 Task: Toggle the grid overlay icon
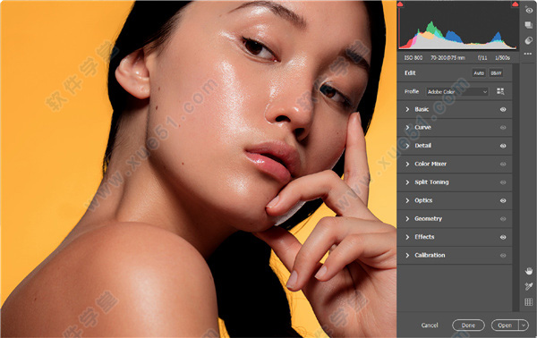[528, 302]
